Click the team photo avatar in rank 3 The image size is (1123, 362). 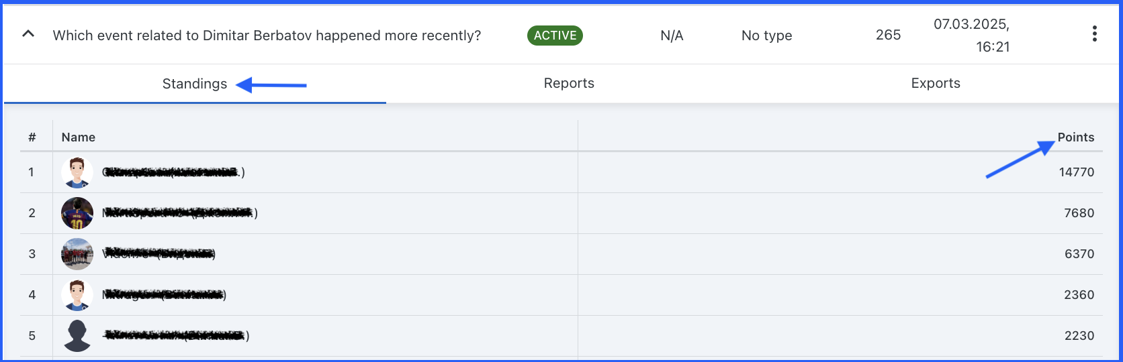(x=77, y=254)
